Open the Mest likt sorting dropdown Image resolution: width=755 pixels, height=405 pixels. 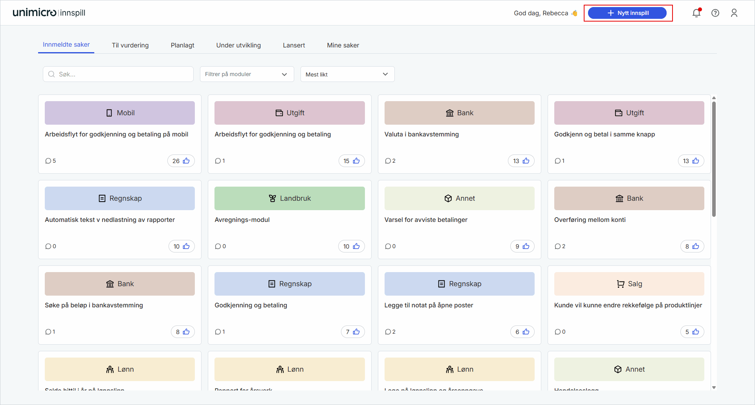coord(347,74)
